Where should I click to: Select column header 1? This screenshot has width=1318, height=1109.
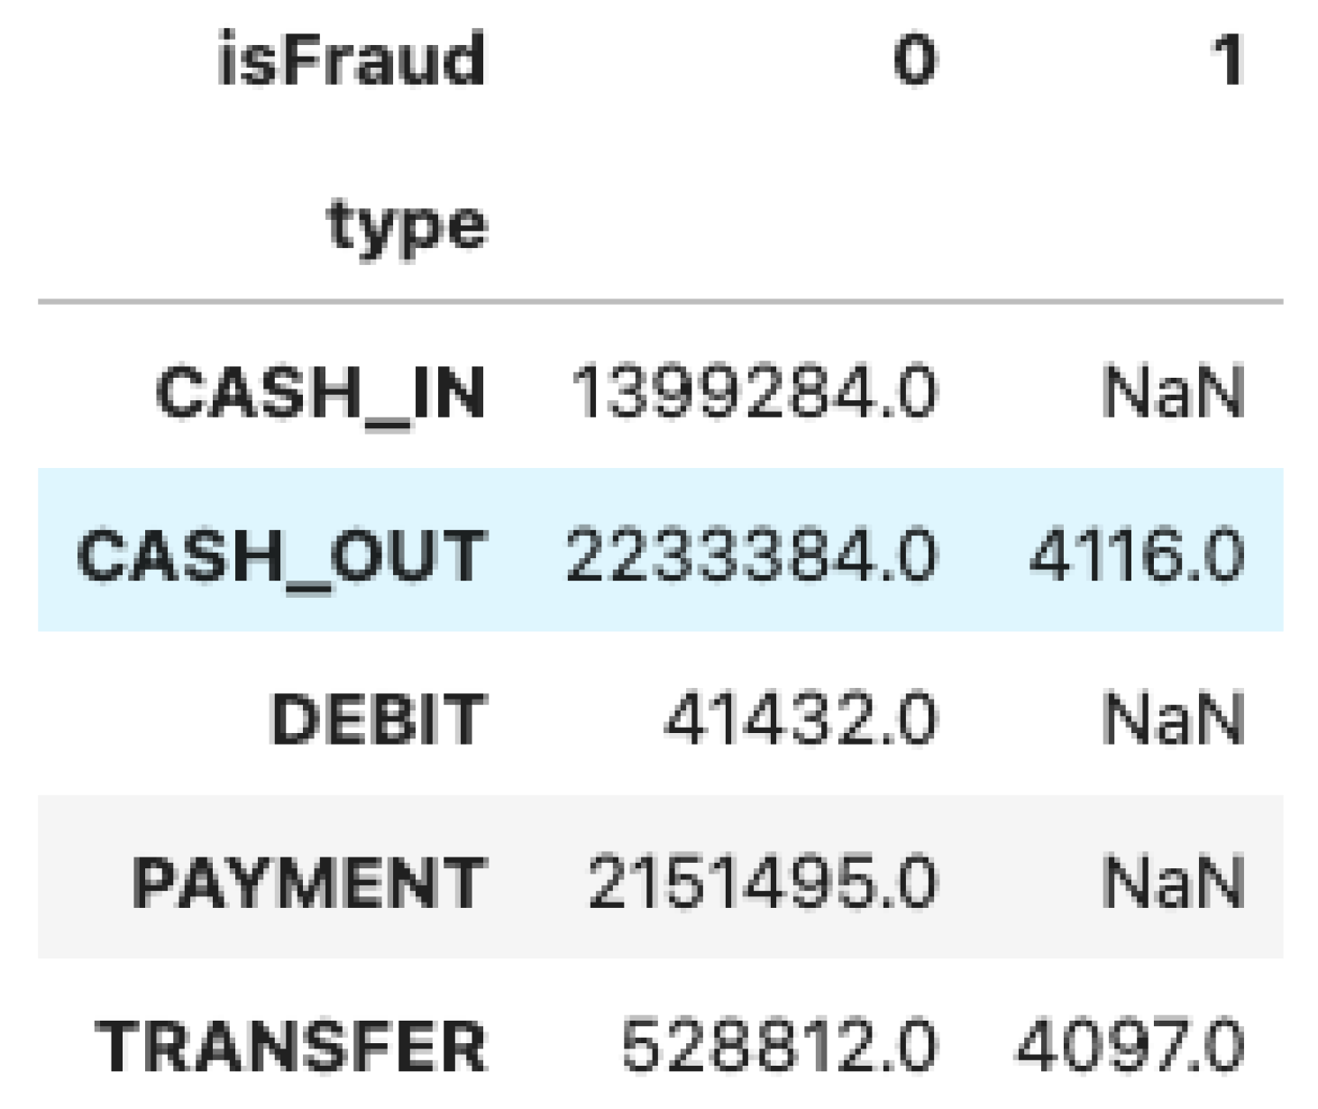(1227, 60)
